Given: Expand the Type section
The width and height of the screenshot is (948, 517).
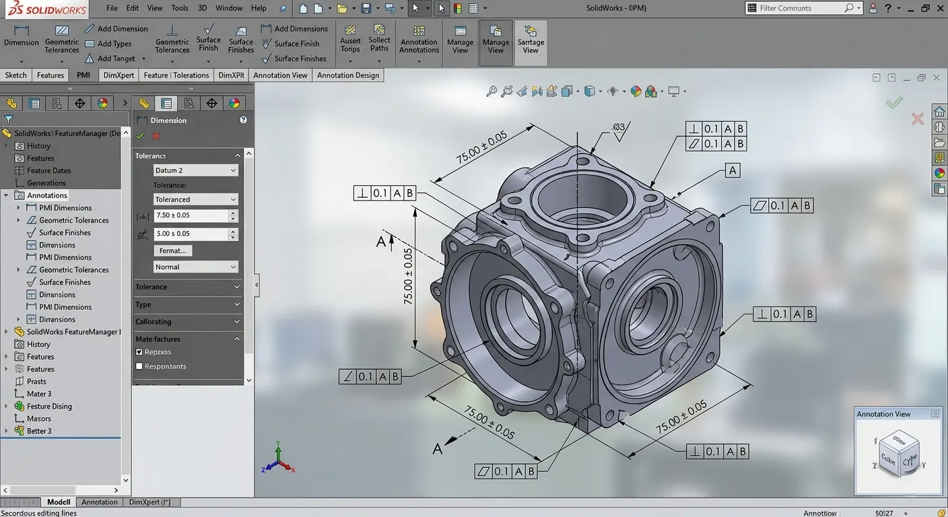Looking at the screenshot, I should [x=188, y=304].
